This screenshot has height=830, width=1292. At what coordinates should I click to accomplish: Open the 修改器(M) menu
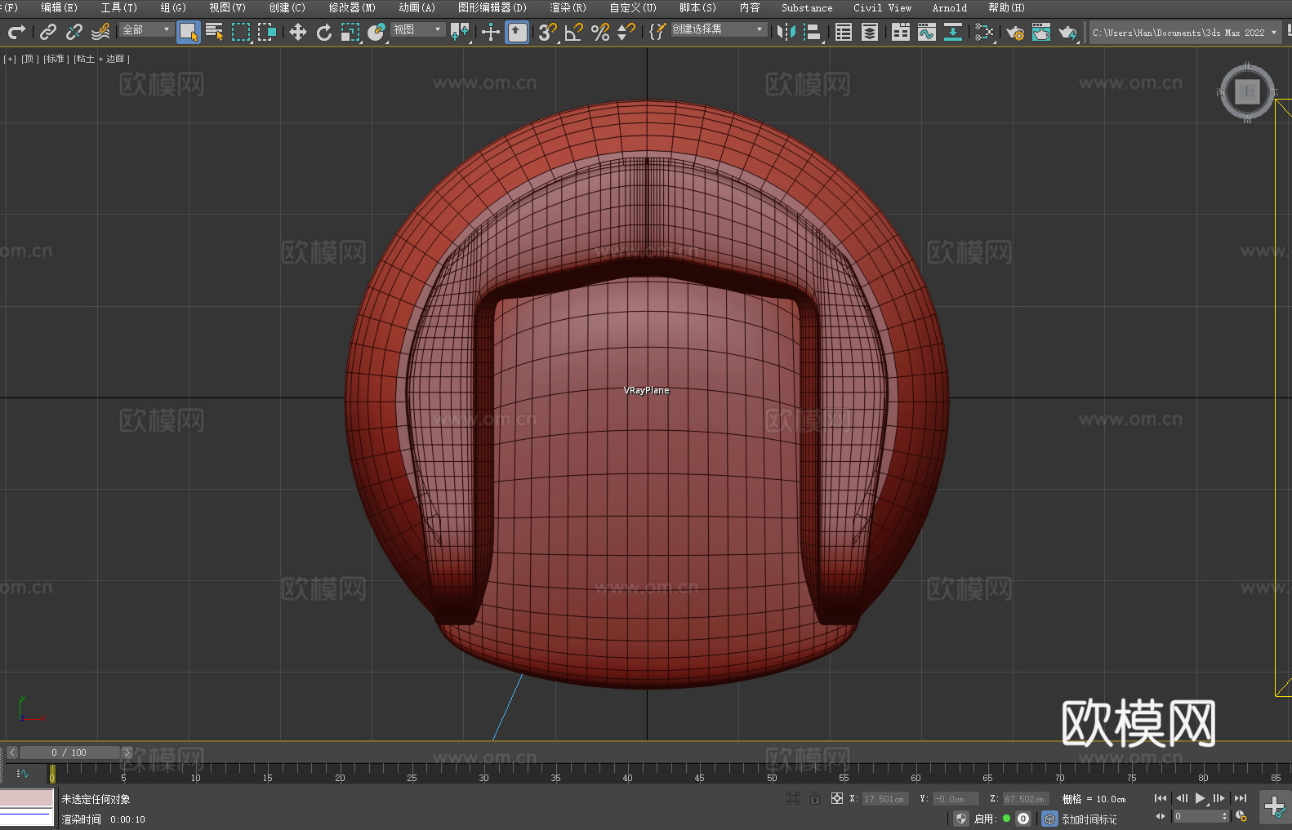click(x=352, y=7)
